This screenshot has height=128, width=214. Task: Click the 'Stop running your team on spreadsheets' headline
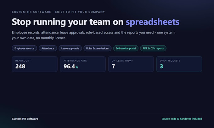[96, 22]
